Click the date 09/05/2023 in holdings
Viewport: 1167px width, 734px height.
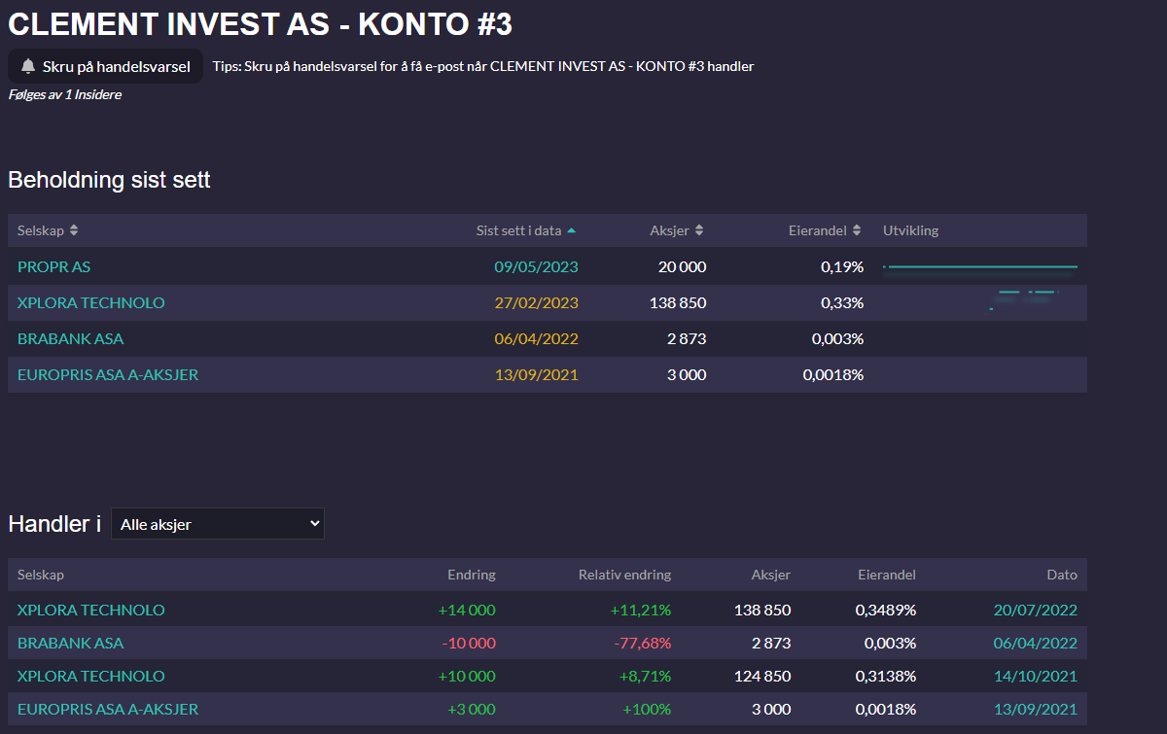pyautogui.click(x=536, y=266)
